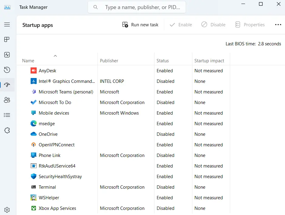Click the search magnifier icon
The width and height of the screenshot is (285, 215).
point(95,7)
